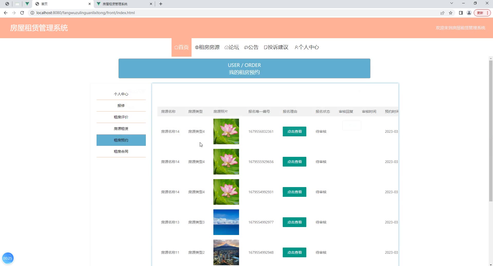Click 点击查看 for order 1679556832361
493x266 pixels.
294,131
